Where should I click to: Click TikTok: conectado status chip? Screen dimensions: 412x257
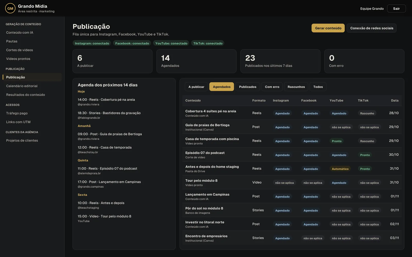pos(208,43)
